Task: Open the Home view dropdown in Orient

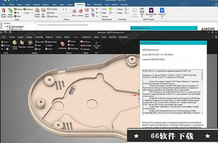Action: (9, 42)
